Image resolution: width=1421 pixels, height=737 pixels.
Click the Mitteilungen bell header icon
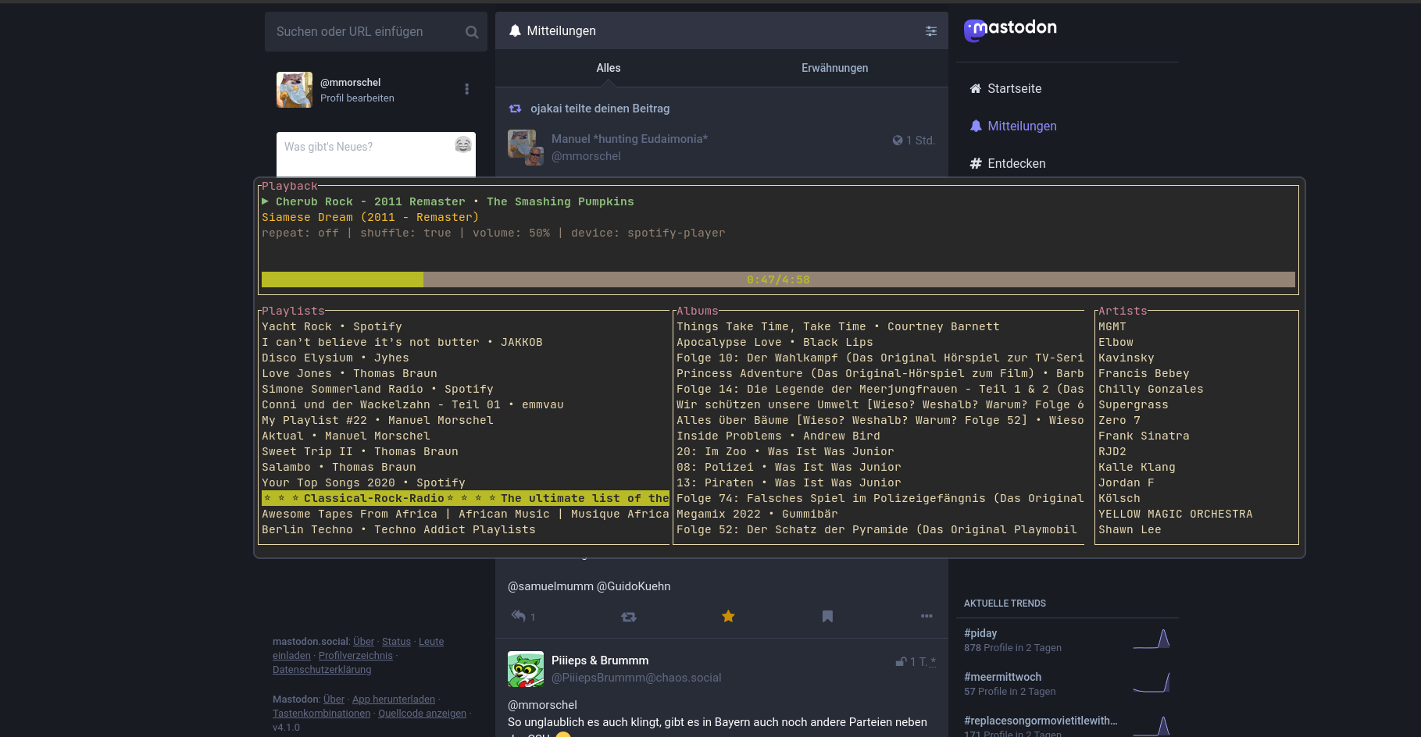tap(515, 30)
